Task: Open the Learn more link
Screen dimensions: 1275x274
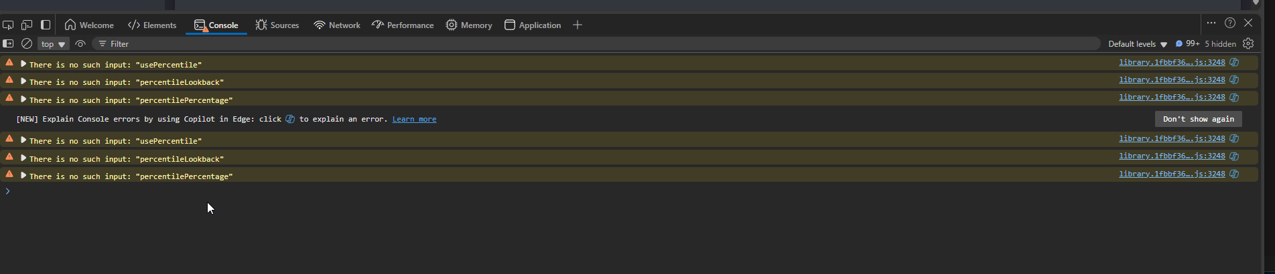Action: click(x=414, y=119)
